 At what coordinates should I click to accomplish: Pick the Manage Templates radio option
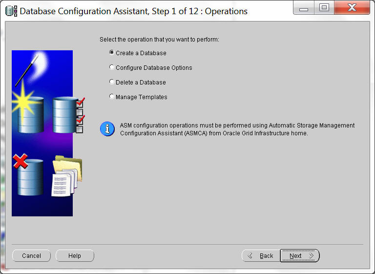pyautogui.click(x=112, y=97)
